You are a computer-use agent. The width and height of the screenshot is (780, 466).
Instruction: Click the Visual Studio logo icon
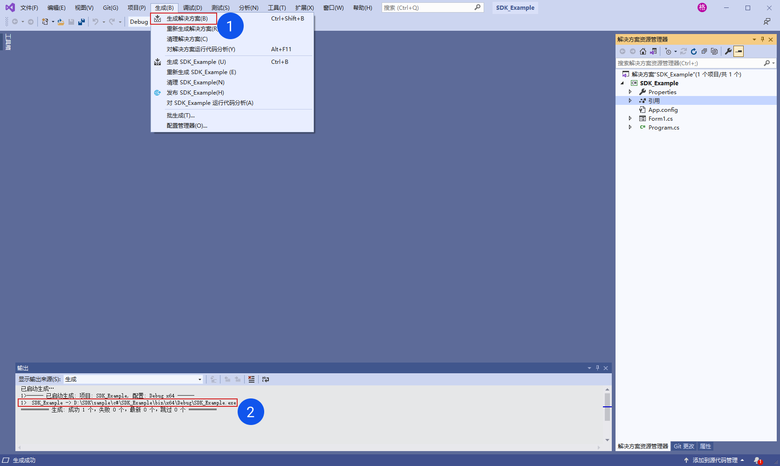(10, 7)
